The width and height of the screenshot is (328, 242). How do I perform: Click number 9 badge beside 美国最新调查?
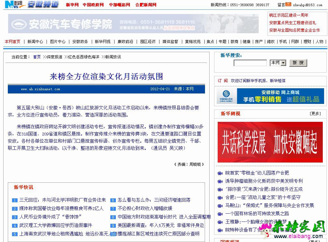tap(113, 226)
